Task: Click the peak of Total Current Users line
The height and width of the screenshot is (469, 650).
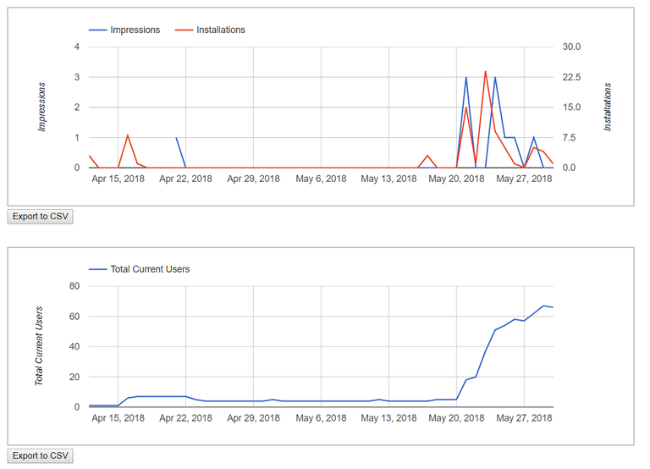Action: coord(543,306)
